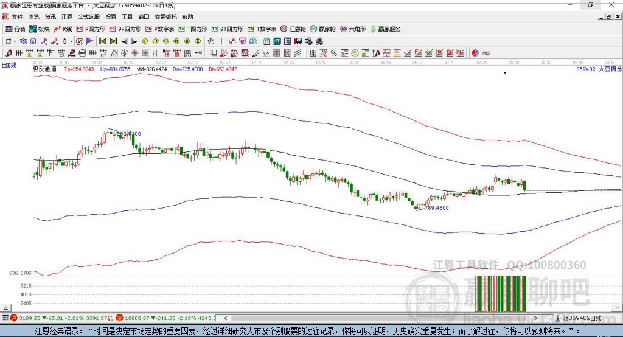Click the first yellow diamond left-arrow icon
The width and height of the screenshot is (623, 337).
click(x=145, y=41)
